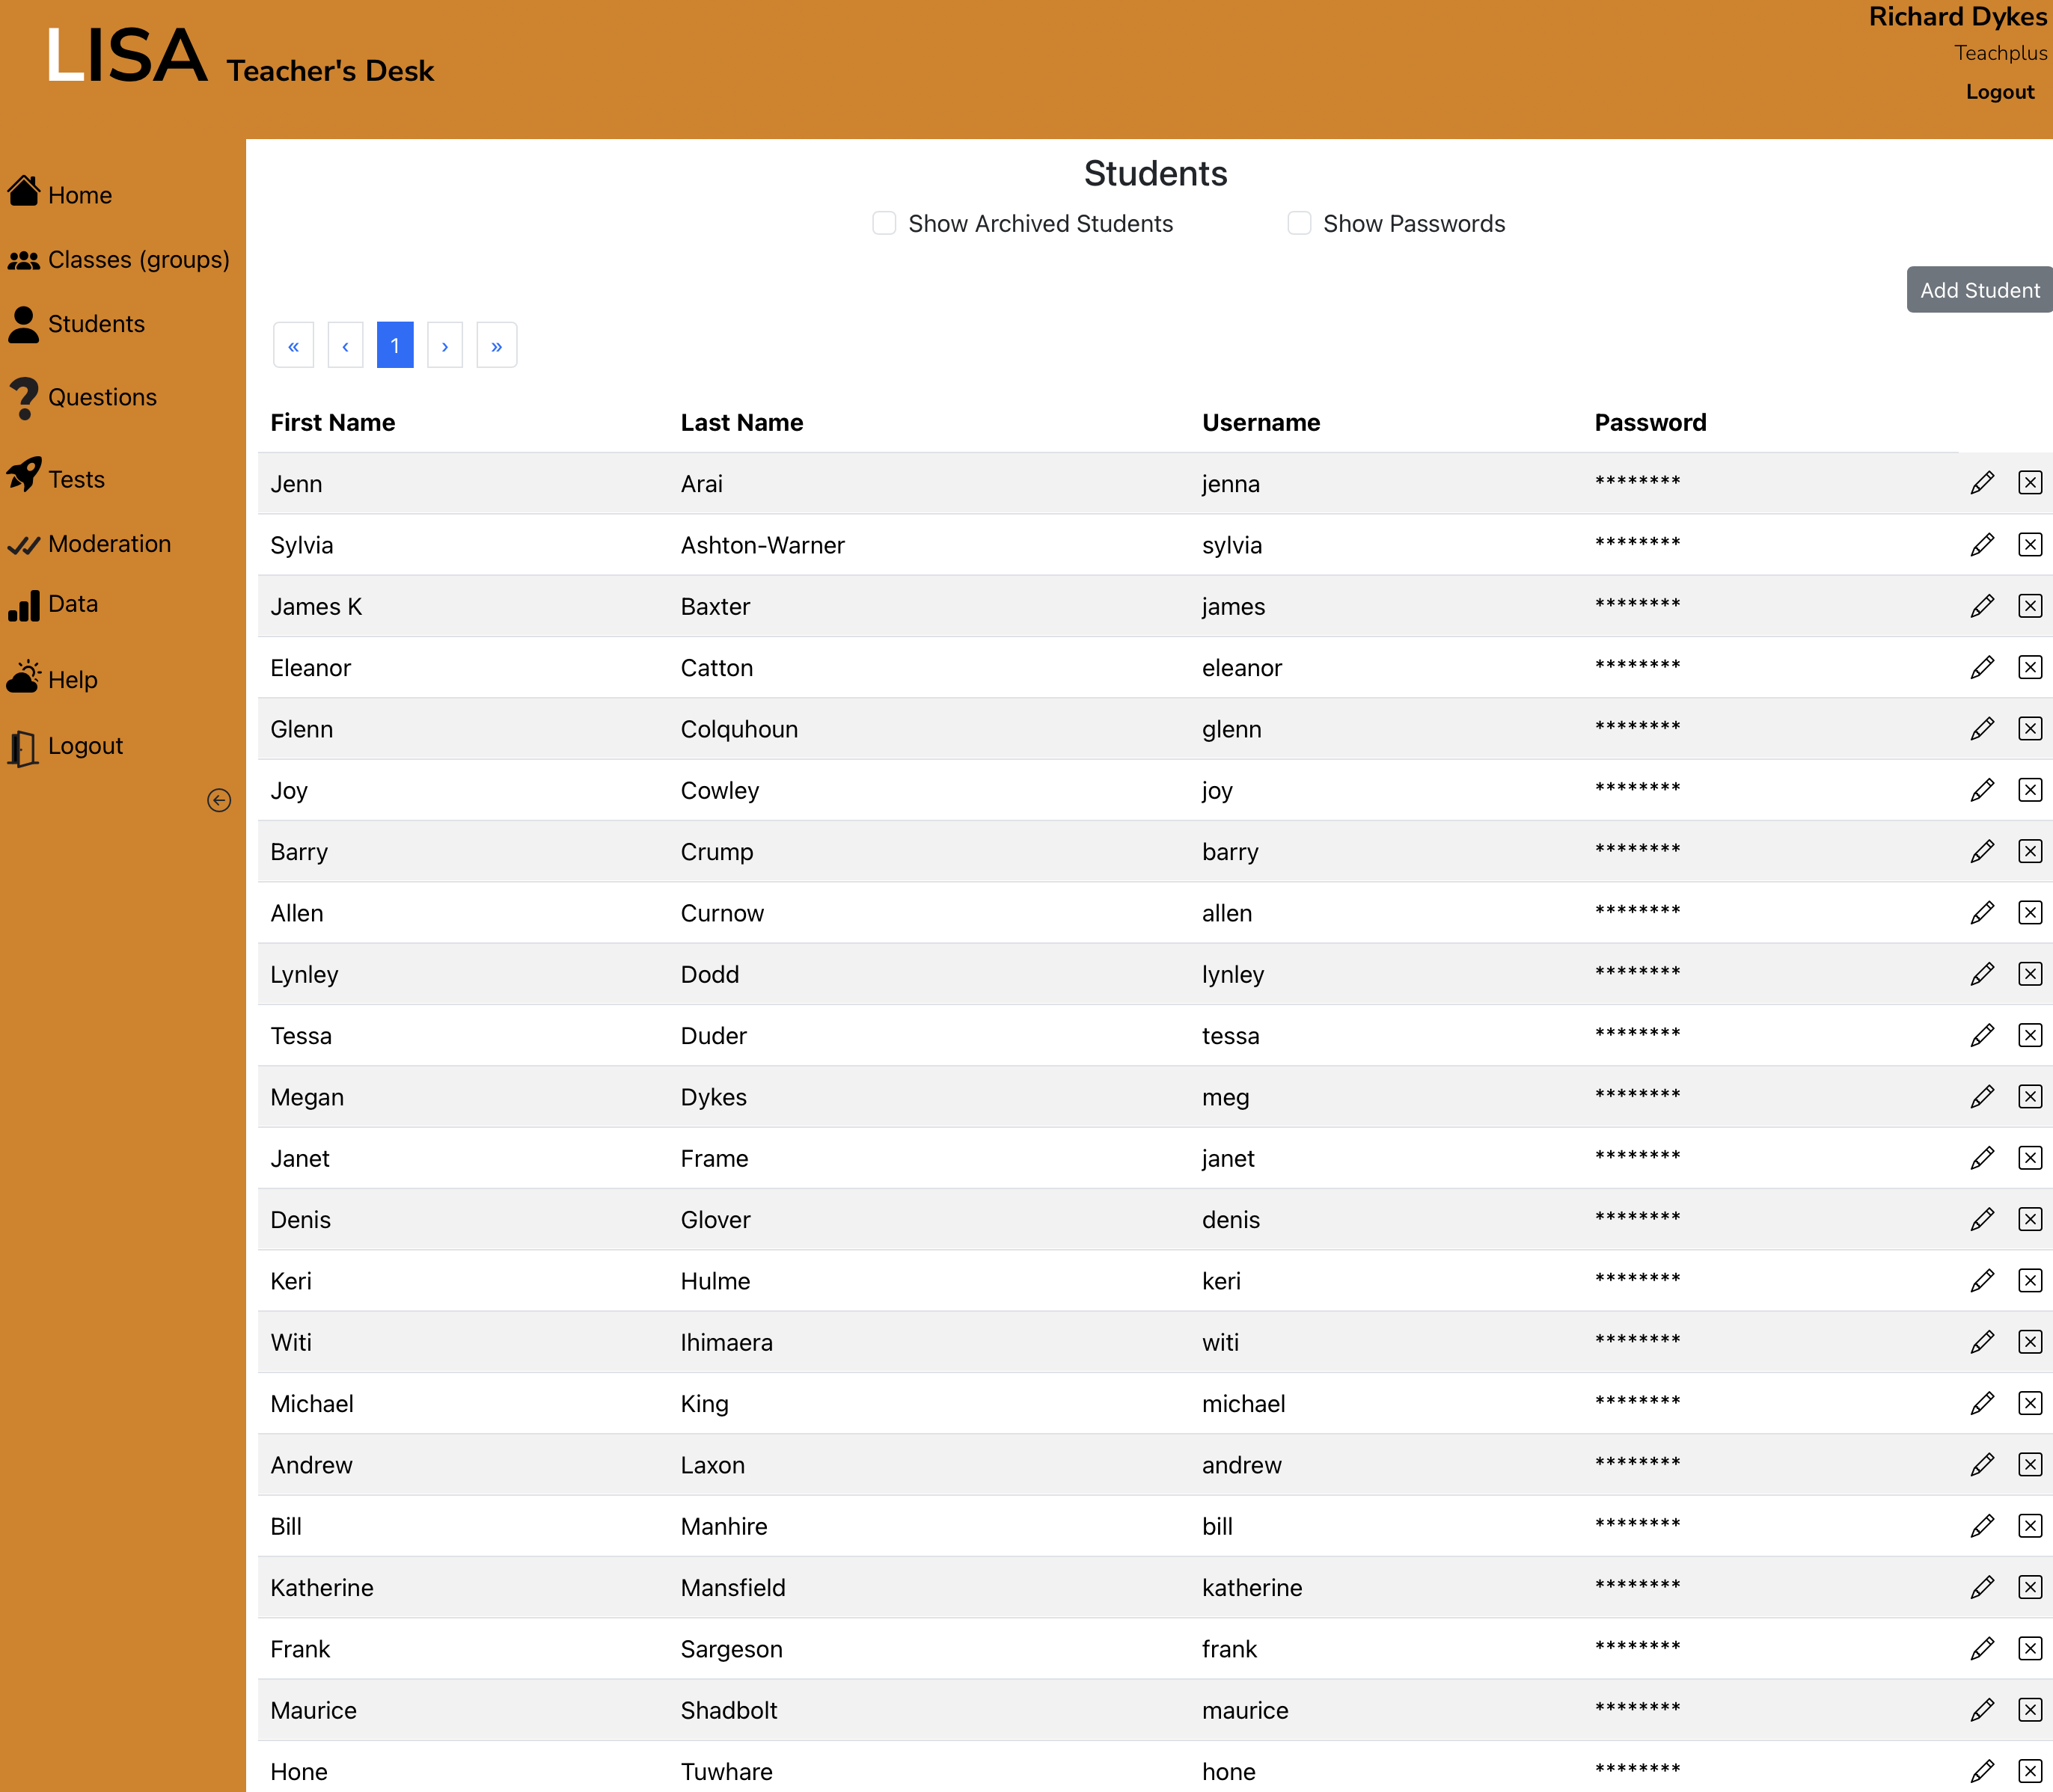Click the bar chart Data icon
Screen dimensions: 2053x1792
(x=24, y=605)
